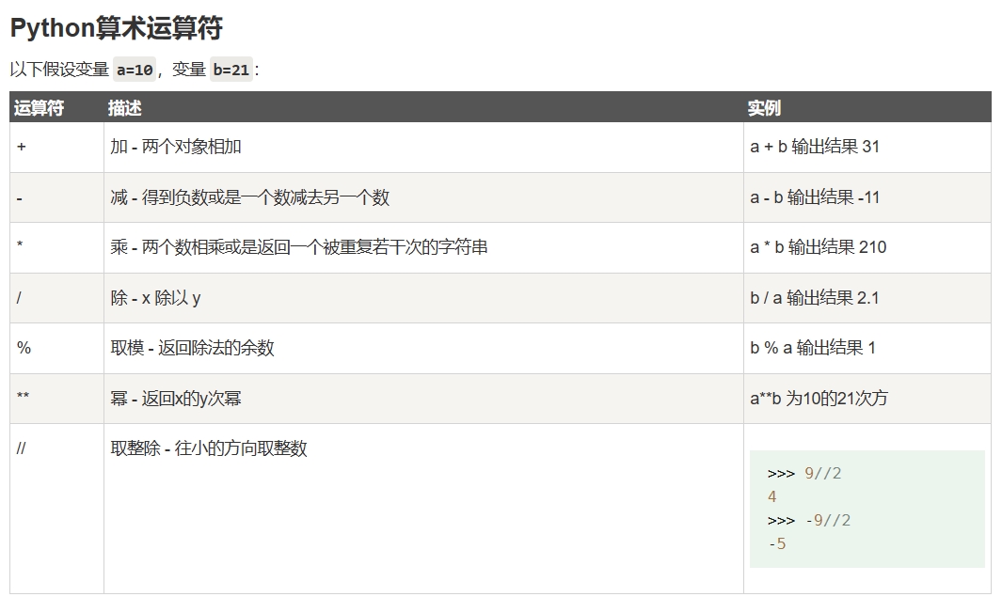1002x597 pixels.
Task: Select the b=21 inline code snippet
Action: click(x=231, y=70)
